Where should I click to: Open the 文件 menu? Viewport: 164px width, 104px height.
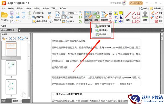(4, 8)
